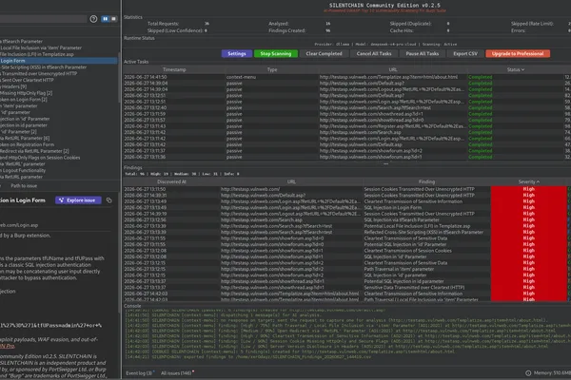571x380 pixels.
Task: Click the Findings URL column header
Action: coord(291,181)
